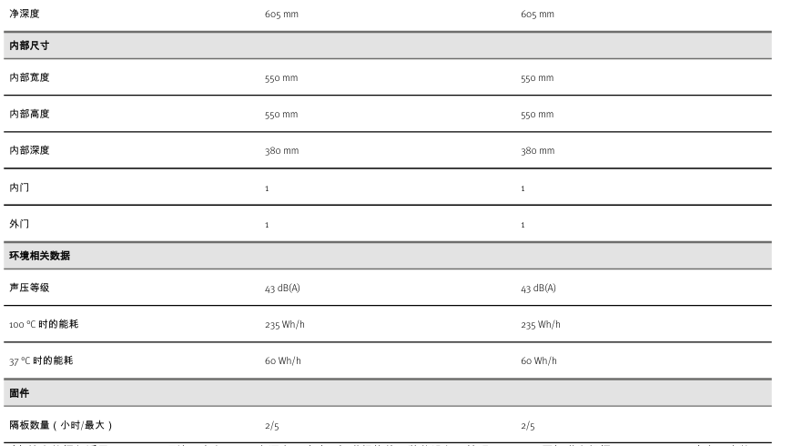The height and width of the screenshot is (446, 792).
Task: Select the 内部高度 row label
Action: (x=29, y=114)
